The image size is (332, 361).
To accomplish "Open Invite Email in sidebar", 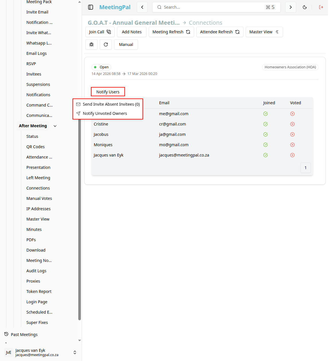I will click(37, 12).
